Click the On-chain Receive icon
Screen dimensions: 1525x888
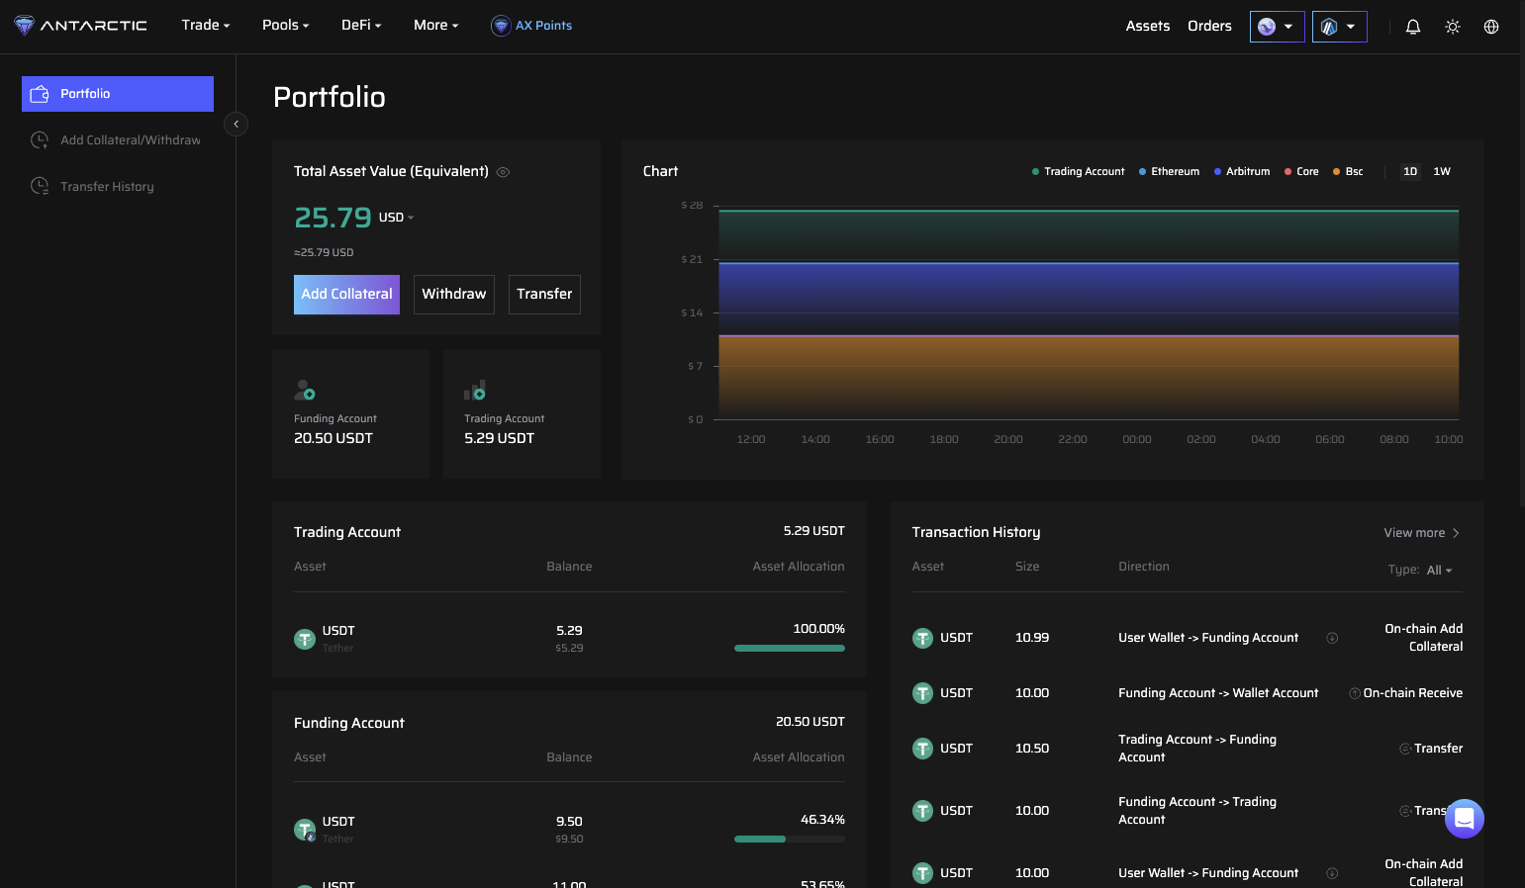pyautogui.click(x=1355, y=693)
